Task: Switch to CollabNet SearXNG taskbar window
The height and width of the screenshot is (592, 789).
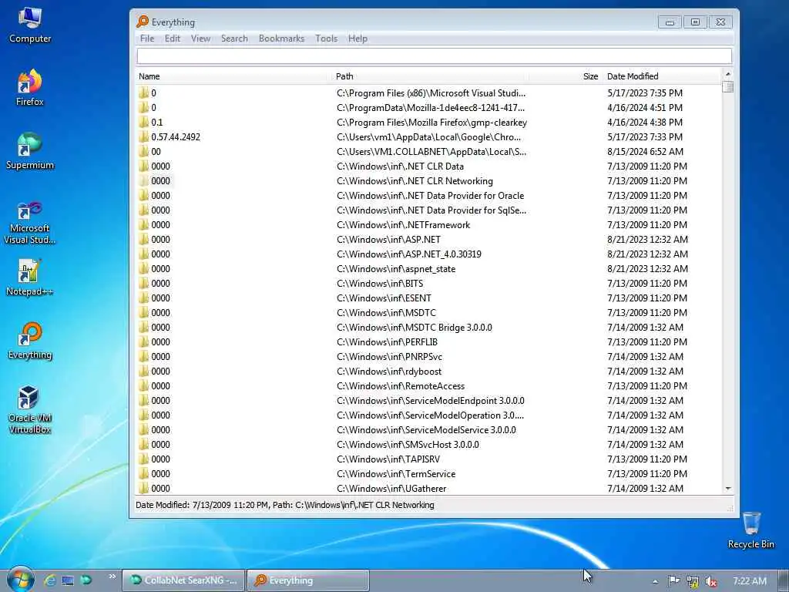Action: (x=183, y=580)
